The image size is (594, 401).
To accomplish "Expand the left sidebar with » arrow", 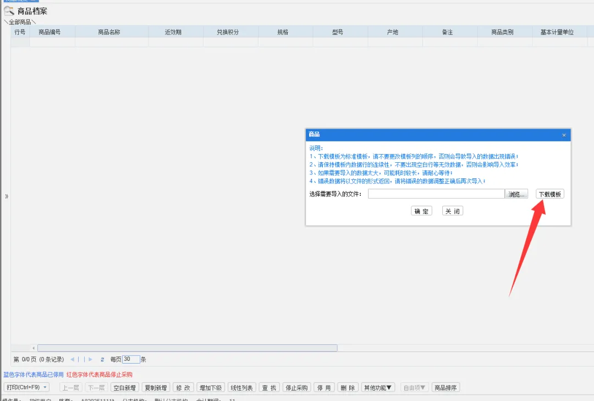I will [x=7, y=196].
